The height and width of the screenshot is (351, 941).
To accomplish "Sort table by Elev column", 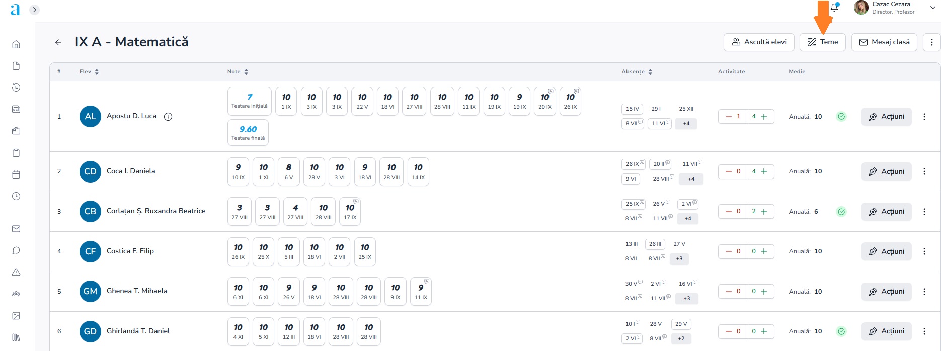I will click(97, 72).
